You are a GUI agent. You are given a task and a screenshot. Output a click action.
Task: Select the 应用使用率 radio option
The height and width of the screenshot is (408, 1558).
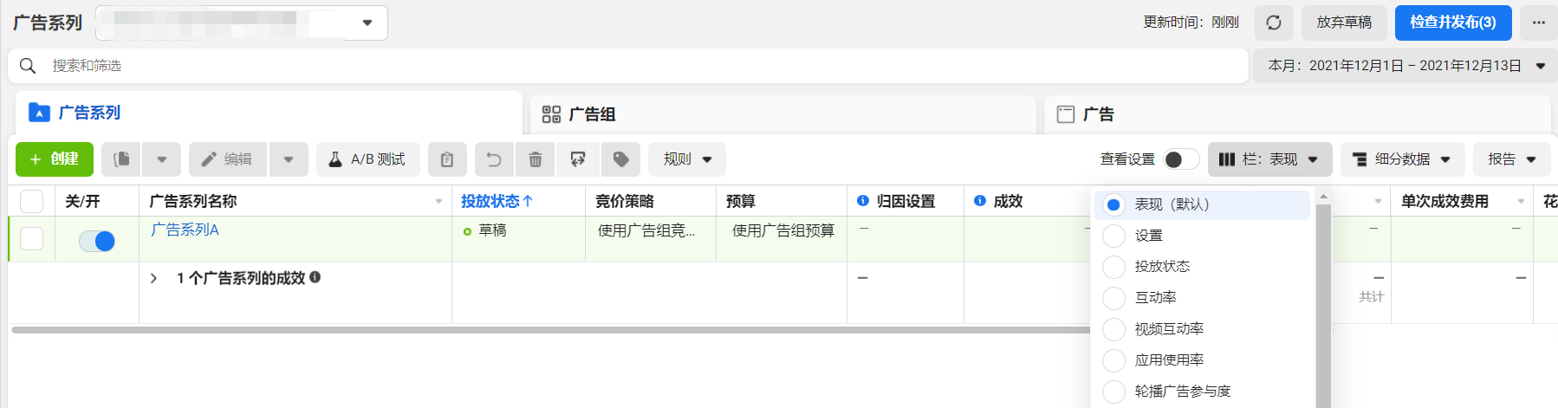[1114, 360]
